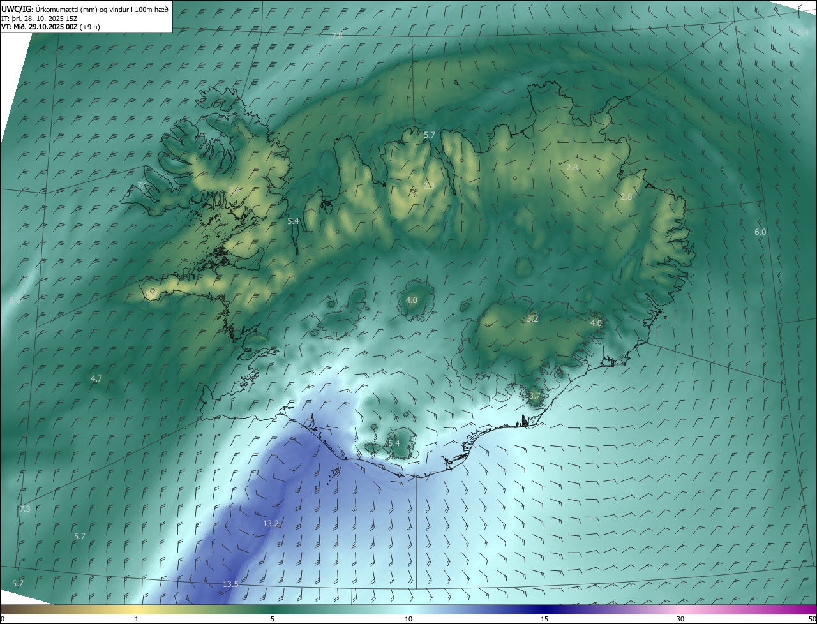Viewport: 817px width, 624px height.
Task: Select the 5 tick label on the color scale
Action: (273, 619)
